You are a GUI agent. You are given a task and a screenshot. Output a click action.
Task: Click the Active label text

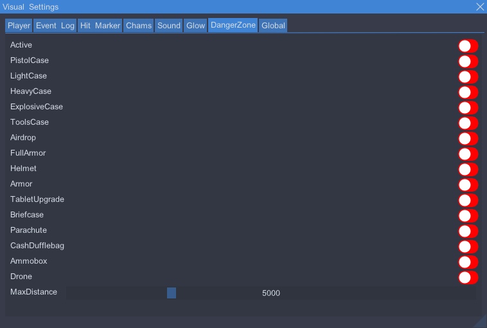point(21,45)
